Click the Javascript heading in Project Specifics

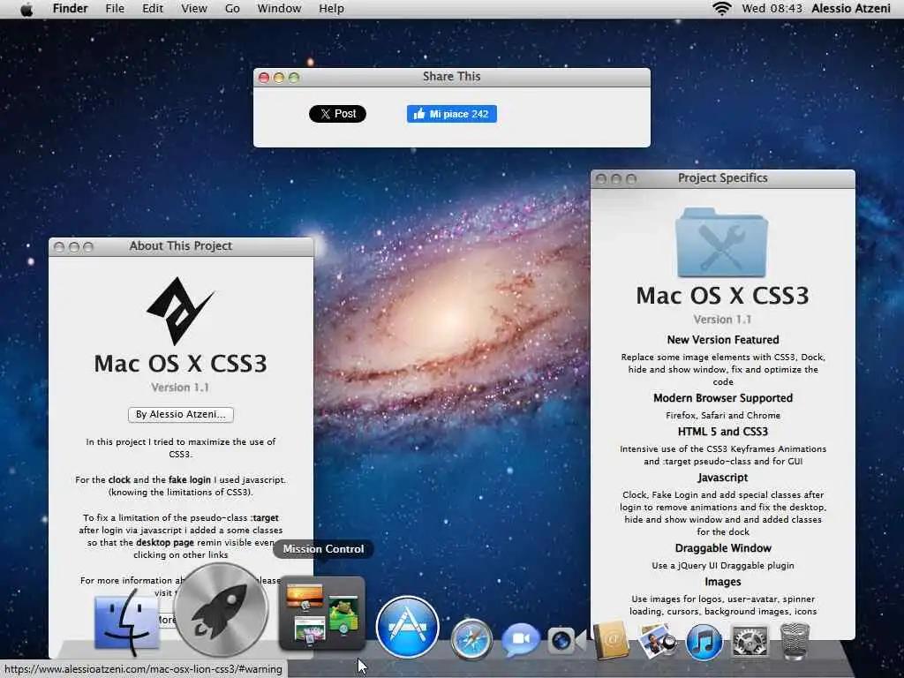pos(722,478)
